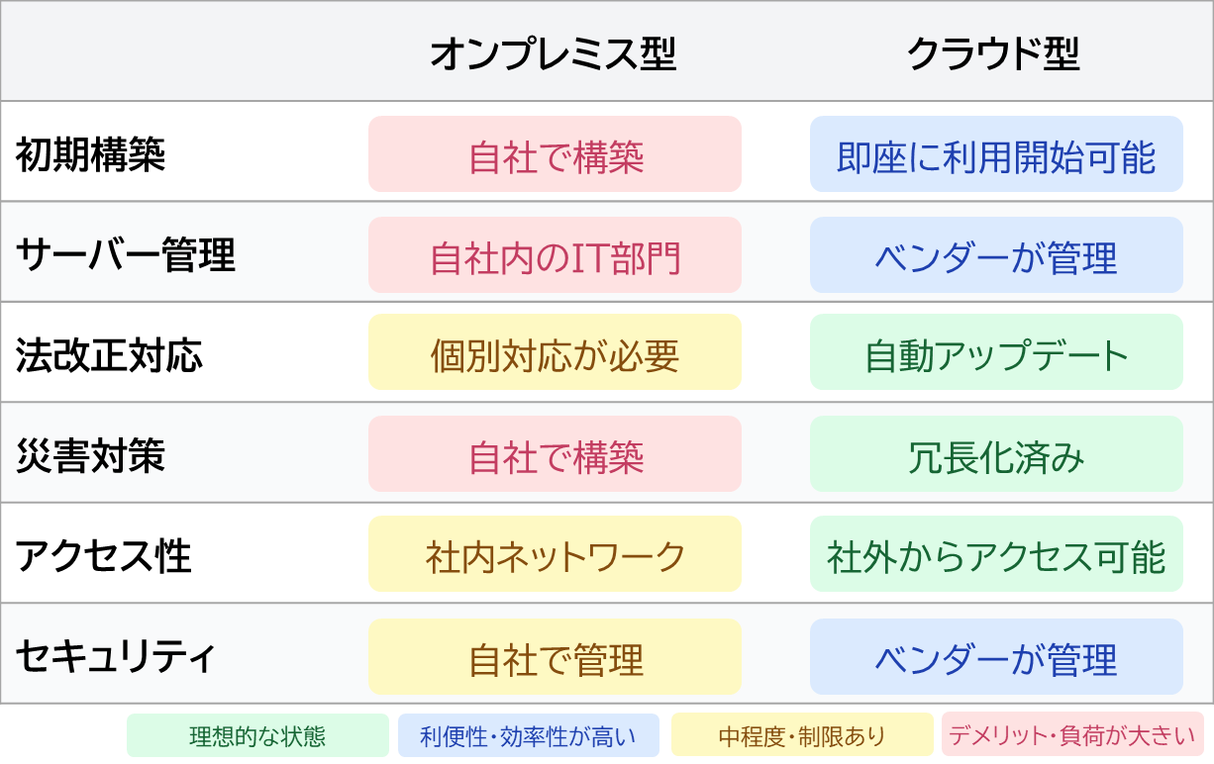
Task: Select the pink デメリット・負荷が大きい legend swatch
Action: tap(1072, 735)
